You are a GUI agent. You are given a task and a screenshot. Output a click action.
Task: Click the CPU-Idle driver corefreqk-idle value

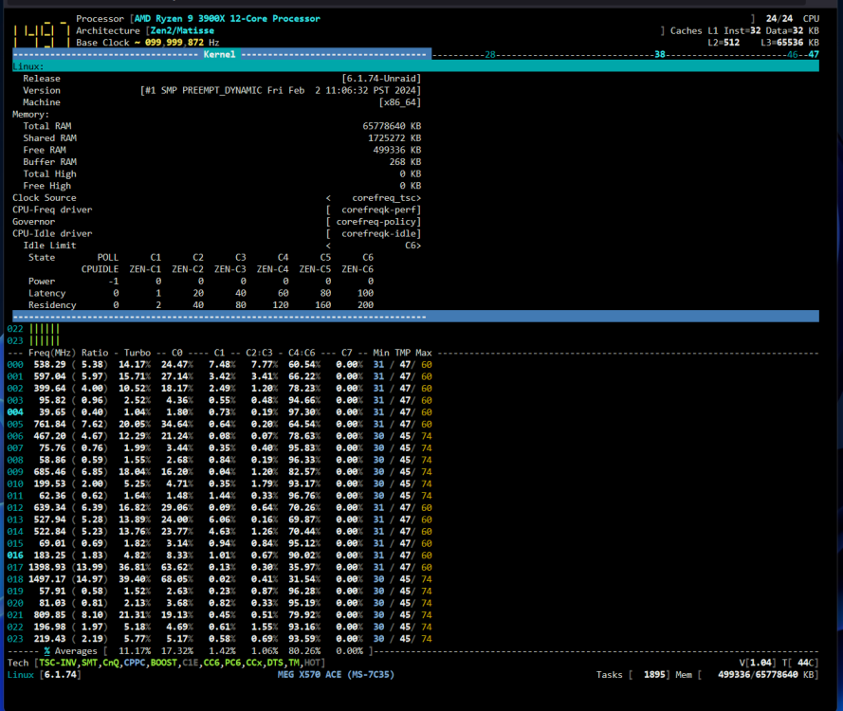(x=373, y=234)
